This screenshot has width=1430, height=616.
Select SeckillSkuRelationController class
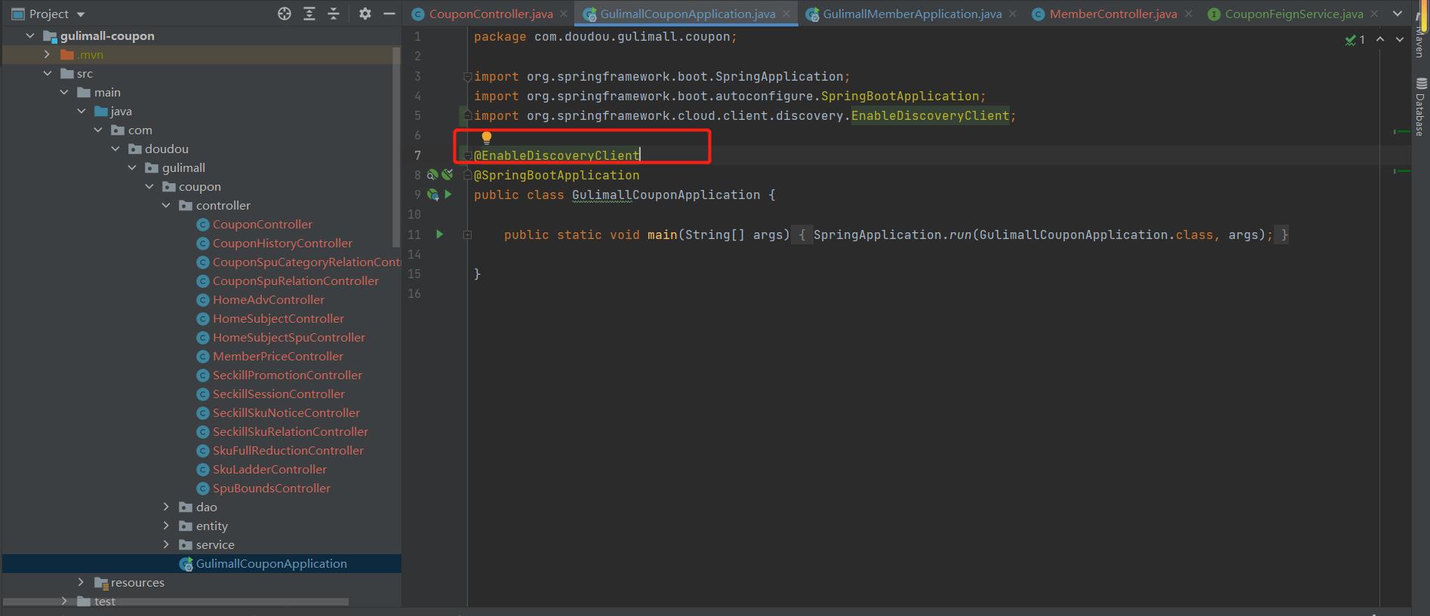[290, 431]
